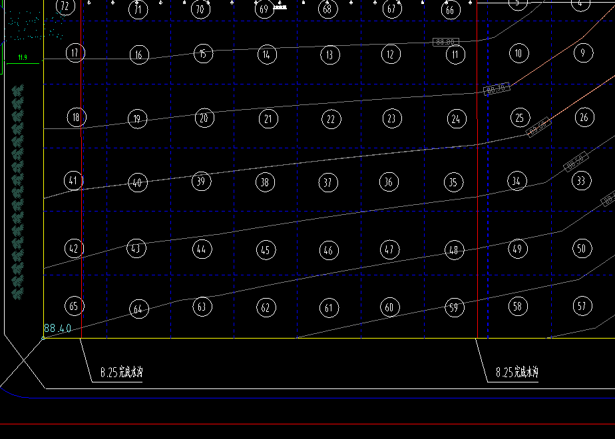Click the circled number 22
The height and width of the screenshot is (439, 615).
(331, 119)
